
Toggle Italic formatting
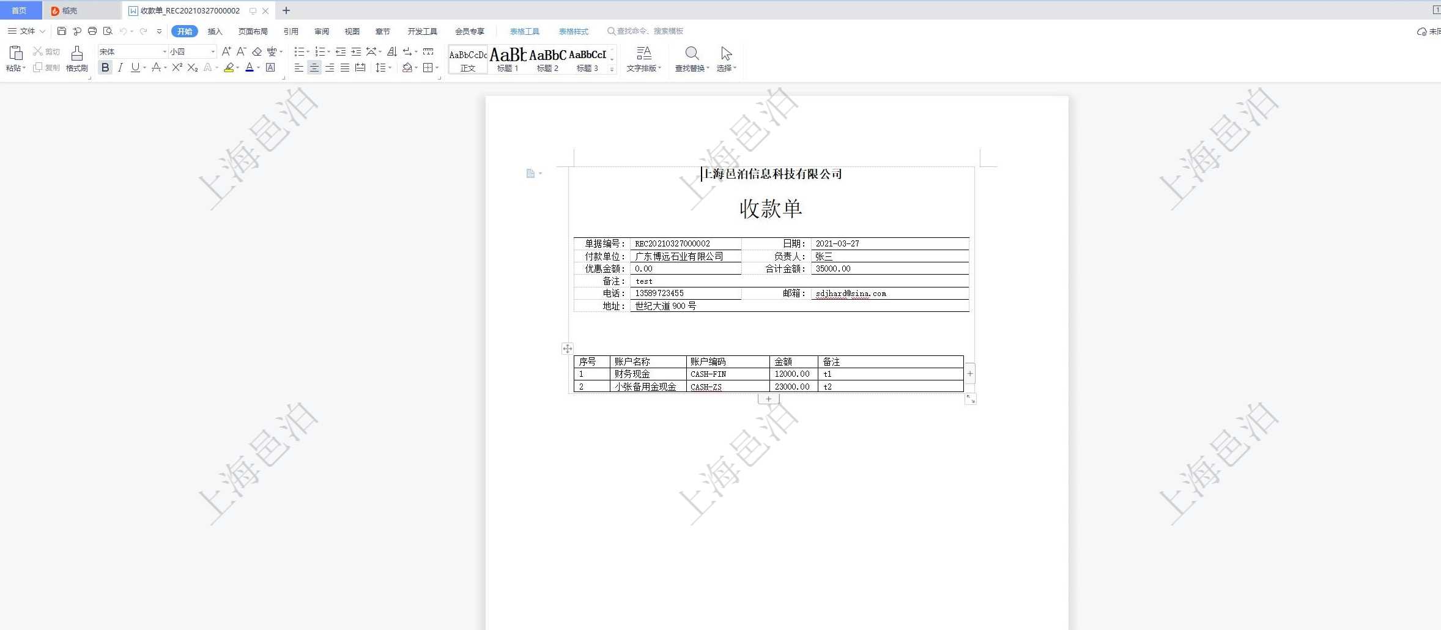(120, 68)
